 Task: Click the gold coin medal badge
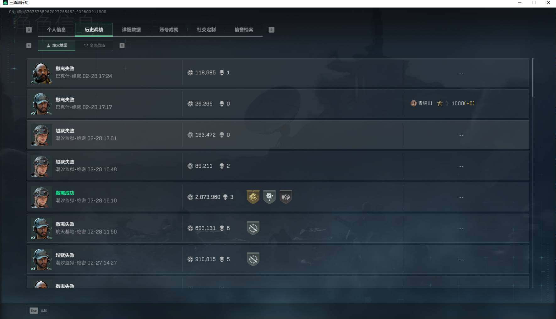click(x=253, y=197)
